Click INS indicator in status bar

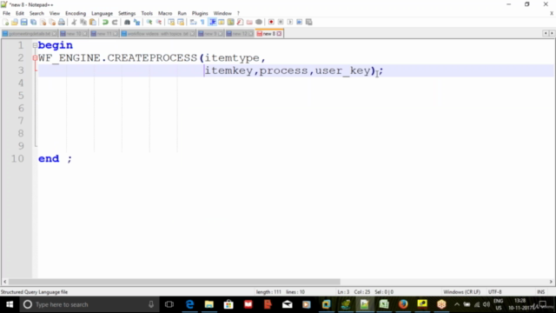point(540,292)
